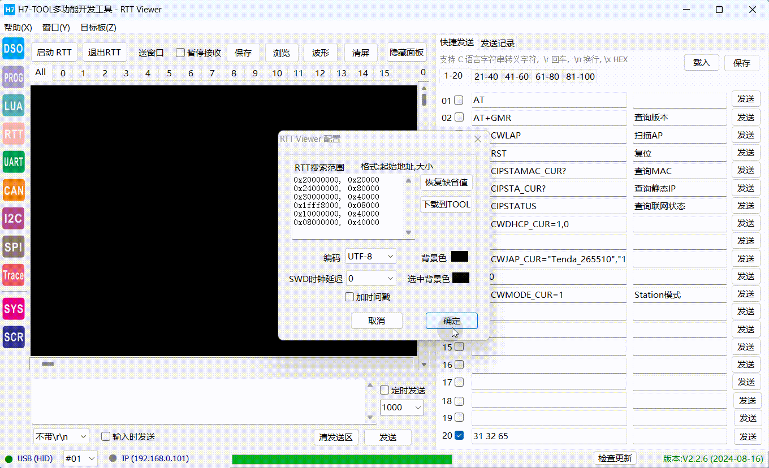The image size is (769, 468).
Task: Open the 编码 UTF-8 encoding dropdown
Action: 371,257
